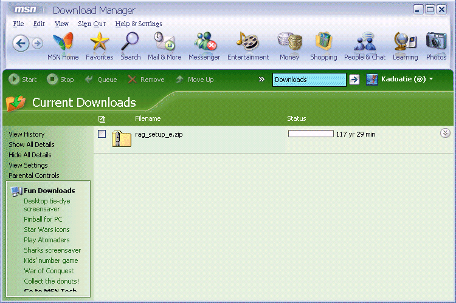Click the rag_setup_e.zip folder icon
The height and width of the screenshot is (303, 456).
pyautogui.click(x=121, y=138)
